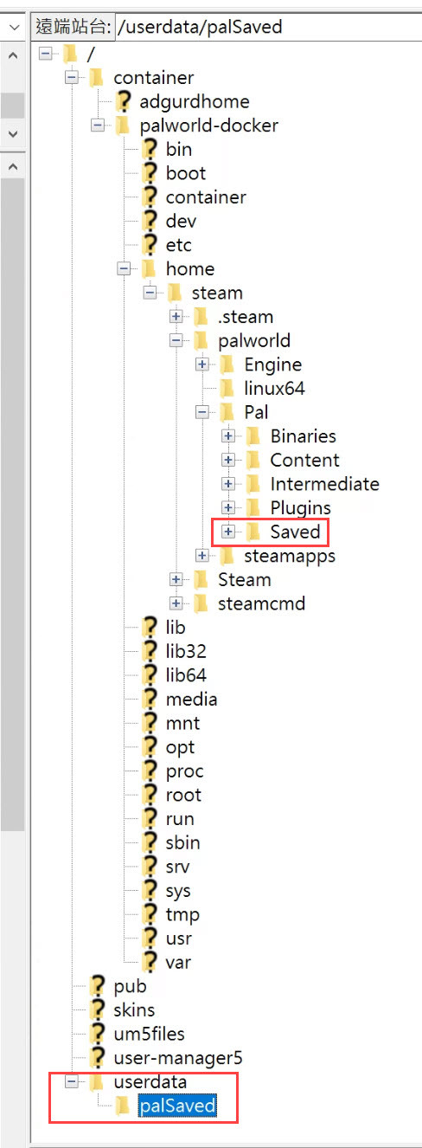
Task: Expand the .steam folder node
Action: click(x=176, y=317)
